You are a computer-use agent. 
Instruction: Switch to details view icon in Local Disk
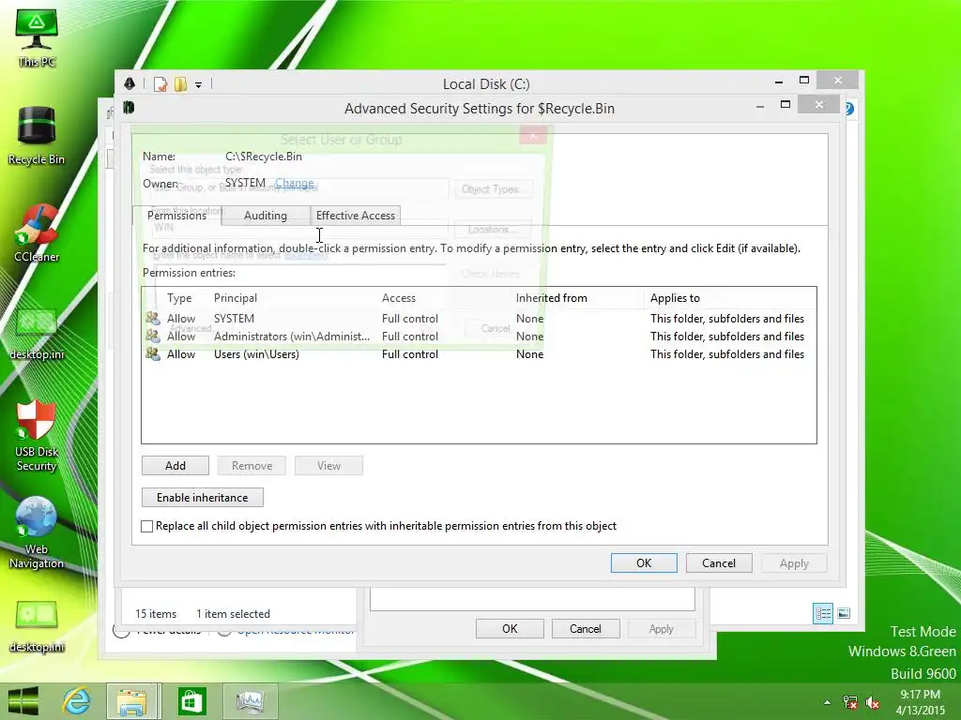point(822,613)
